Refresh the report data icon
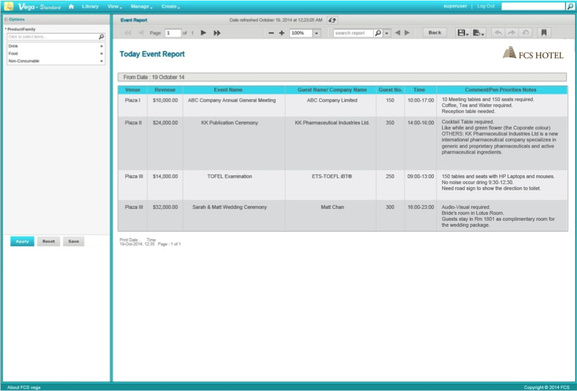This screenshot has width=577, height=391. click(332, 20)
